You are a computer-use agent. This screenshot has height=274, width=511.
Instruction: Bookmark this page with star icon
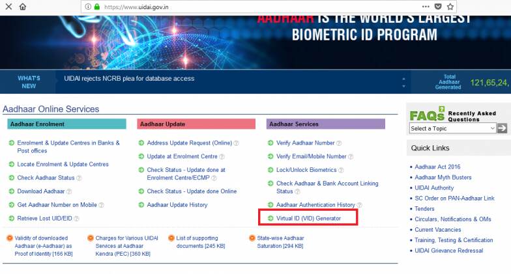pyautogui.click(x=450, y=7)
